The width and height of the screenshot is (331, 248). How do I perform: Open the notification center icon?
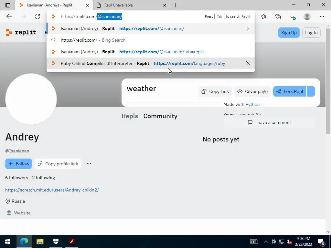click(x=321, y=242)
